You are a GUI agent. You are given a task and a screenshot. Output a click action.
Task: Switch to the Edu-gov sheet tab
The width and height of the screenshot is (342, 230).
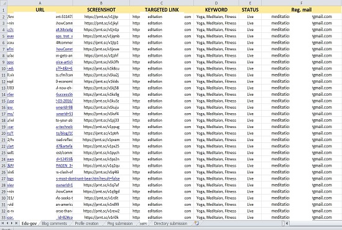pos(29,223)
